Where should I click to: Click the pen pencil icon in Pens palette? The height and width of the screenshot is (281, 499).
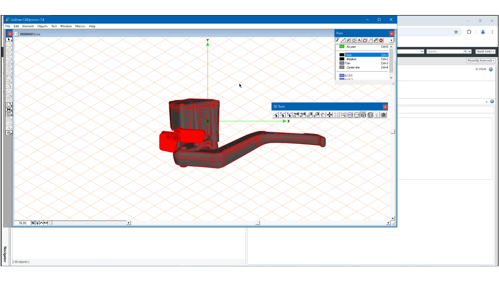click(x=337, y=40)
